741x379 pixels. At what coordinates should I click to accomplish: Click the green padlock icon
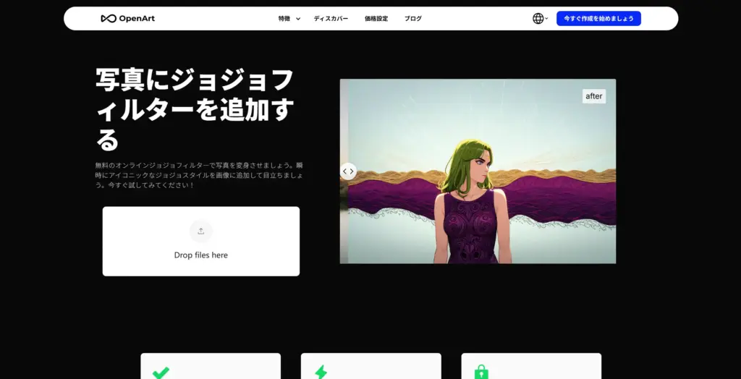pyautogui.click(x=481, y=372)
